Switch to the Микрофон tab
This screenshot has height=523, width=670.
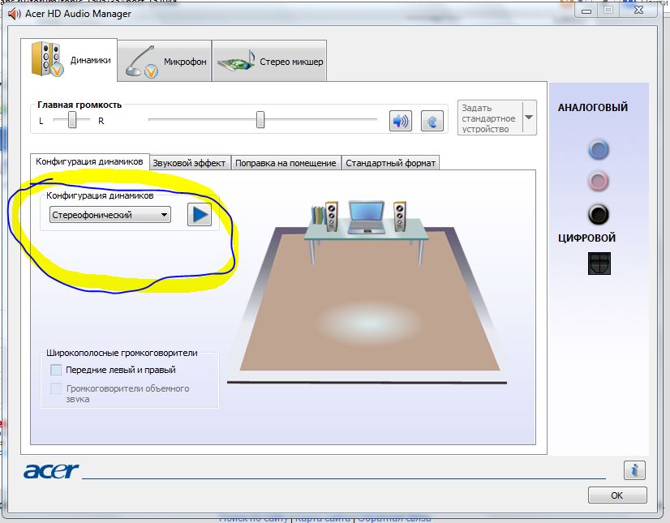[x=165, y=61]
